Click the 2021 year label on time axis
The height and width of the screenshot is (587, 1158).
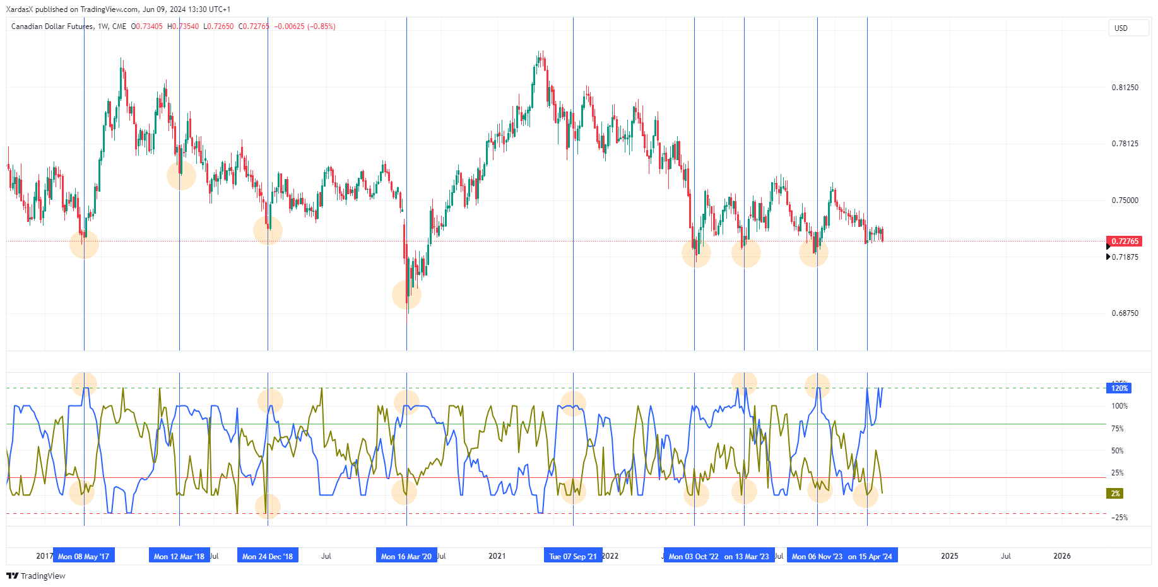click(497, 556)
